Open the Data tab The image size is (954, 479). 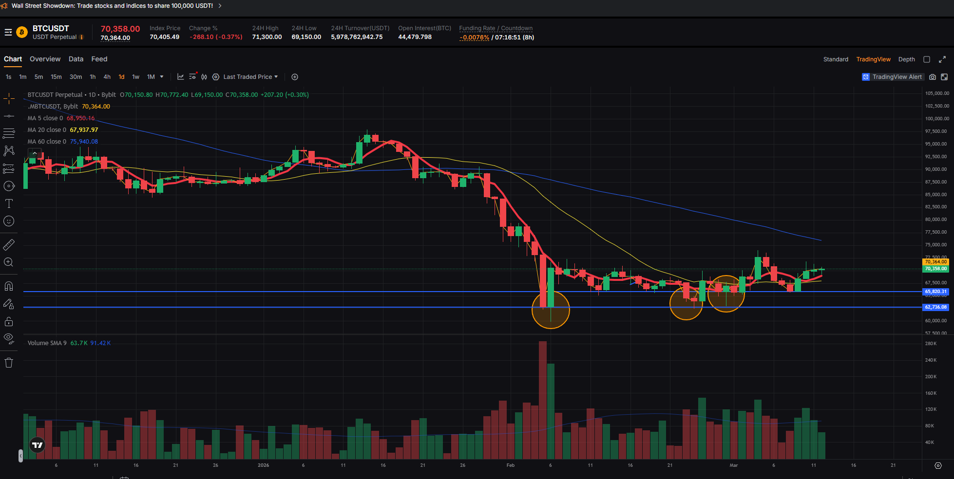pos(76,59)
